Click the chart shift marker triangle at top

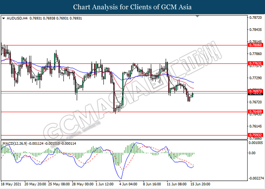tap(197, 16)
